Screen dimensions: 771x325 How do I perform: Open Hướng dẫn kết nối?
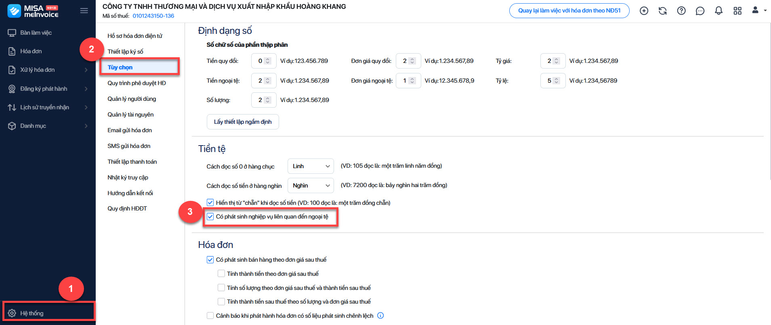coord(130,193)
